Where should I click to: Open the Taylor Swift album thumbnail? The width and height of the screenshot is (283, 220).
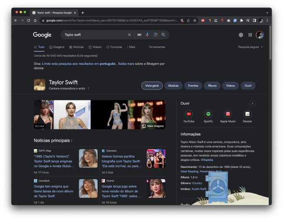tap(40, 85)
